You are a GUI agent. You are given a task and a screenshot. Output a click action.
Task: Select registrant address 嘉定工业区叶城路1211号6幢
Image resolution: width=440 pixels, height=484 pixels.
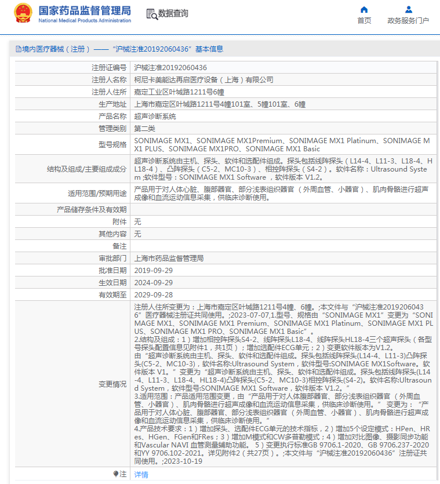pos(179,92)
